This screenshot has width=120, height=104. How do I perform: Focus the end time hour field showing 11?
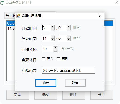point(46,38)
